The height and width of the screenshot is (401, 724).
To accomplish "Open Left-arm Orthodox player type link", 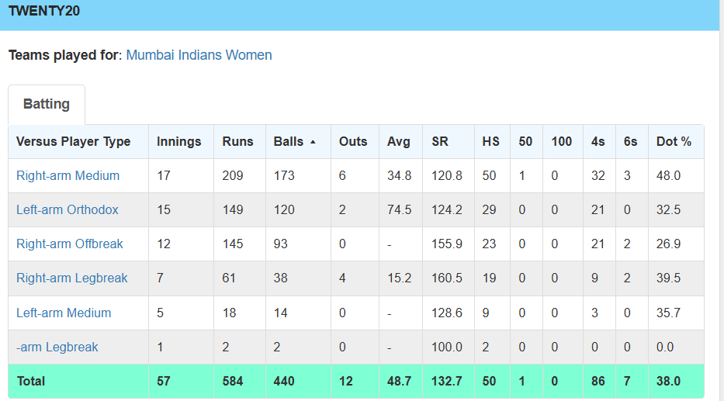I will [x=68, y=210].
